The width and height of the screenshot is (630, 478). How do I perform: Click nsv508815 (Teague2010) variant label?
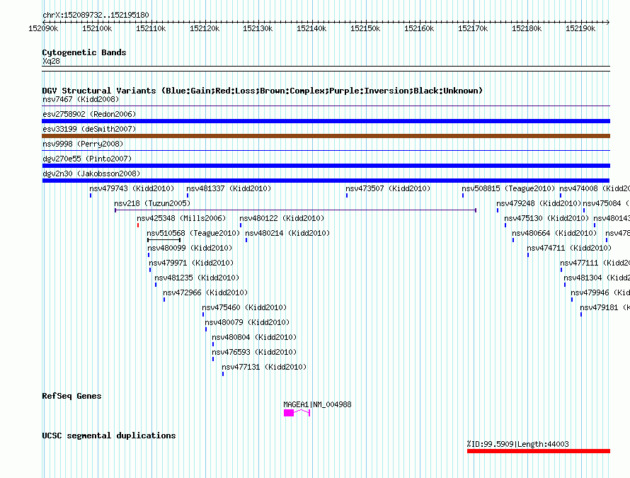point(508,188)
